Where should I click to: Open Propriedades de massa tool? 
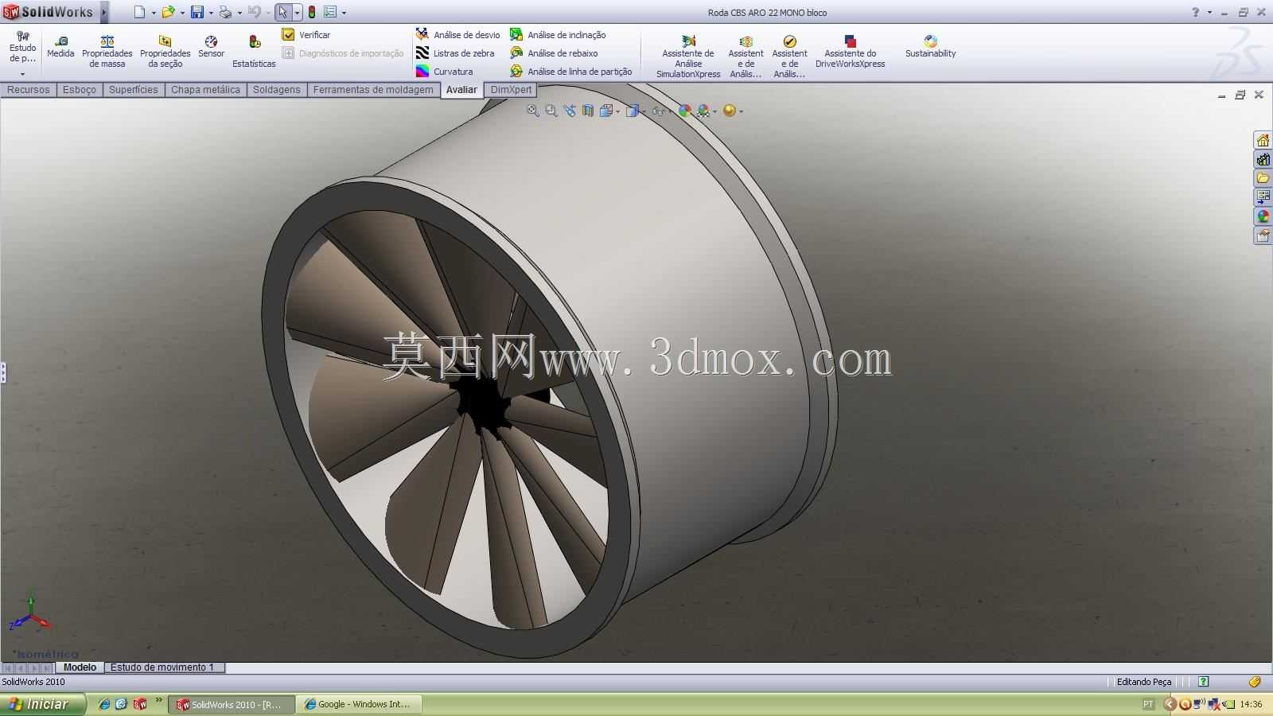107,52
